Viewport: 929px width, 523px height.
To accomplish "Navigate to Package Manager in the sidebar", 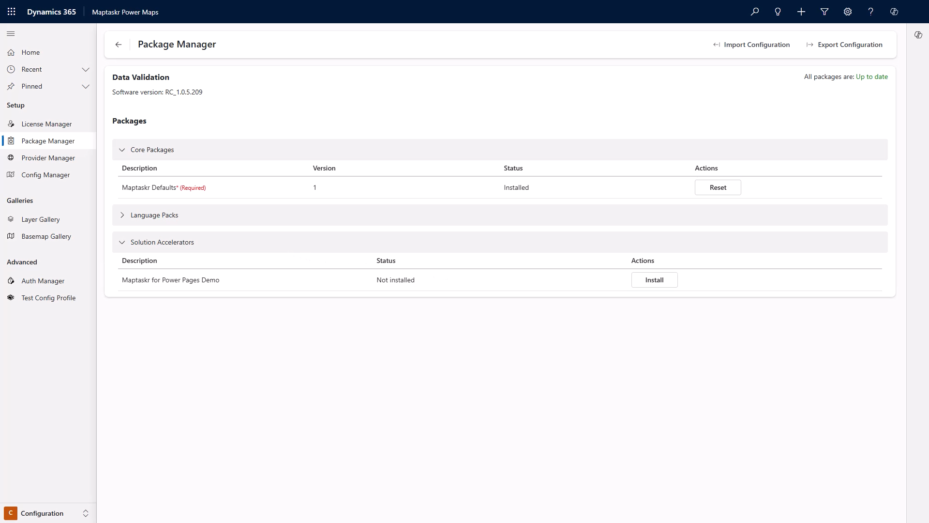I will [48, 140].
